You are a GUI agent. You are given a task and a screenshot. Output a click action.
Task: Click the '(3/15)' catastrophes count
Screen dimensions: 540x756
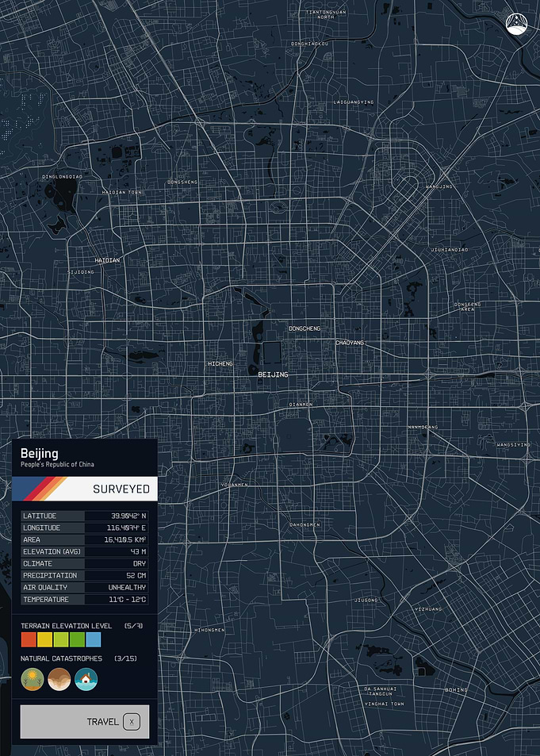pyautogui.click(x=125, y=658)
